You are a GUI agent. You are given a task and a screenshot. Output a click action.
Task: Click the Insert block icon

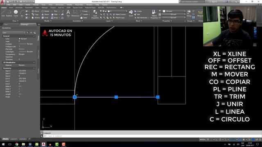pyautogui.click(x=131, y=13)
